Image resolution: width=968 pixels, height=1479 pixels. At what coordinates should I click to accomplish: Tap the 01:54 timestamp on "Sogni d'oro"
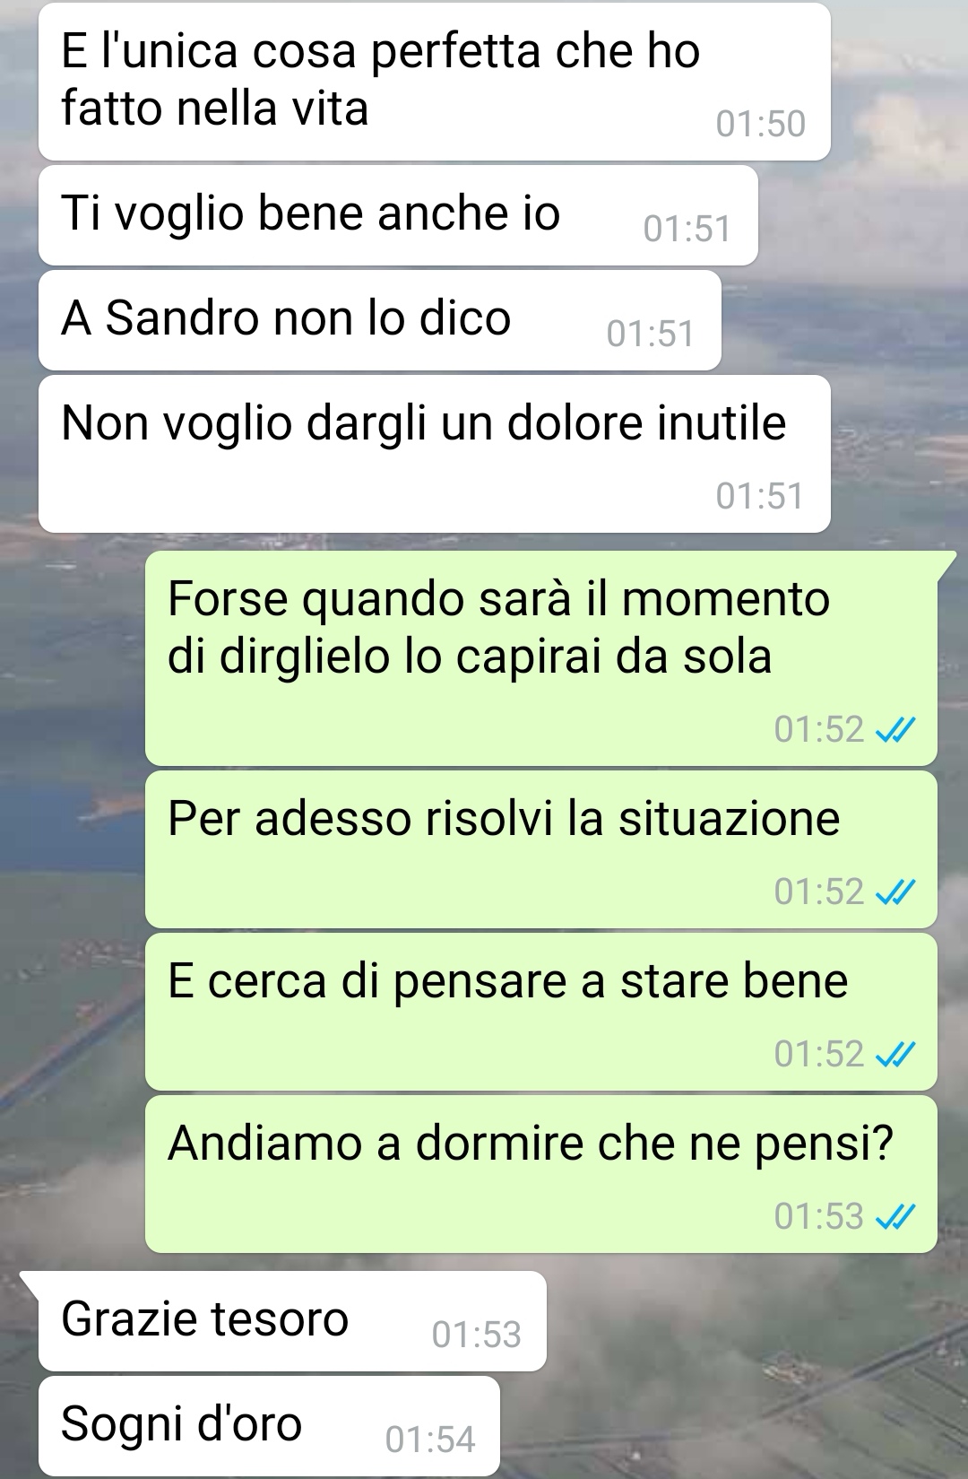[430, 1440]
